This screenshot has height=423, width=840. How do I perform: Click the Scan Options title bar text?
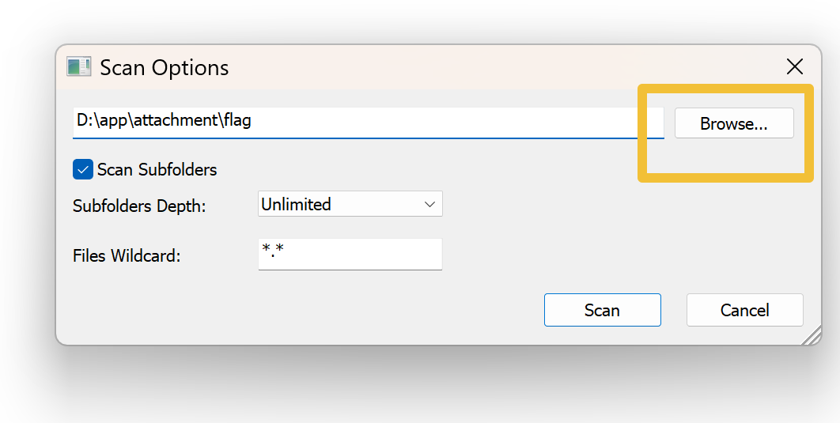165,68
